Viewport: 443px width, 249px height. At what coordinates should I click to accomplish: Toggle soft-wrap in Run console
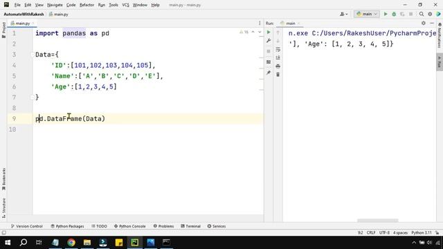pyautogui.click(x=278, y=49)
